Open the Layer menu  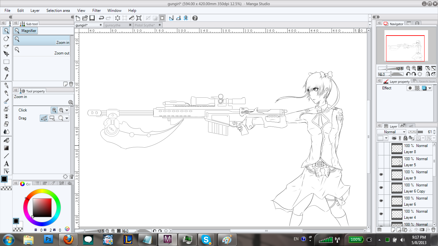[x=35, y=11]
